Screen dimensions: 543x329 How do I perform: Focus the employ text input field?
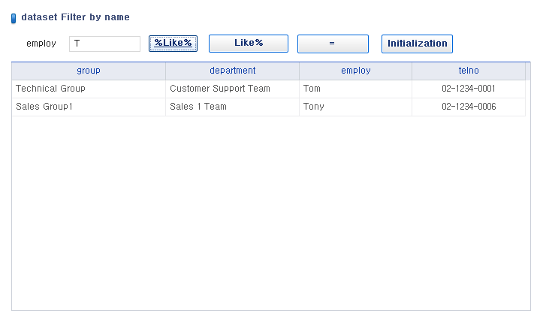[x=104, y=44]
